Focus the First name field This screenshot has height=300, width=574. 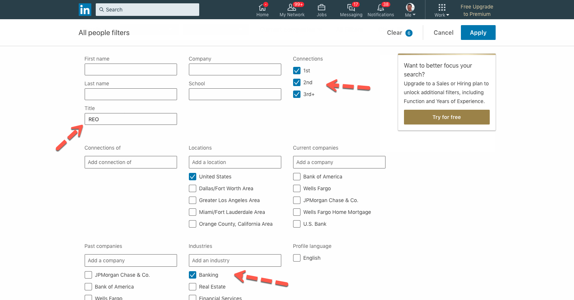coord(131,69)
